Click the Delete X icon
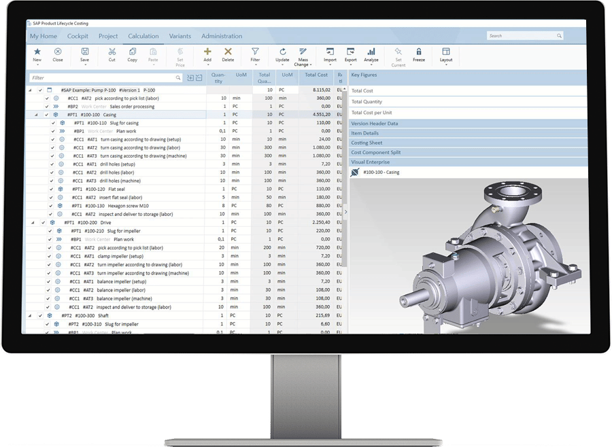 (x=228, y=52)
